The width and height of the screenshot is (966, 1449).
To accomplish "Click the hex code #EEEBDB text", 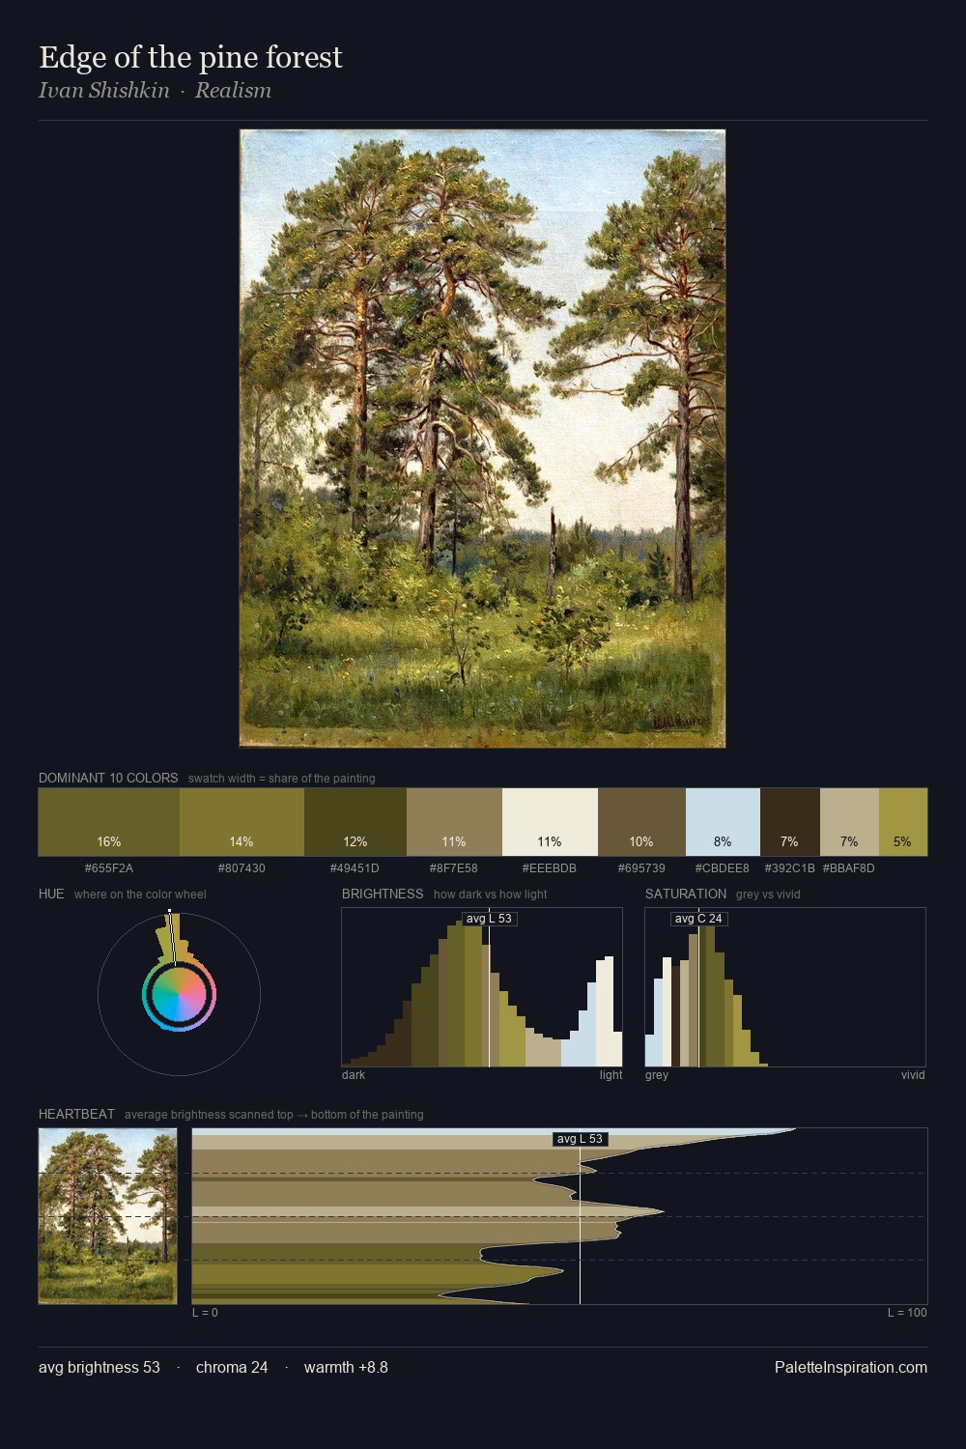I will click(x=550, y=867).
